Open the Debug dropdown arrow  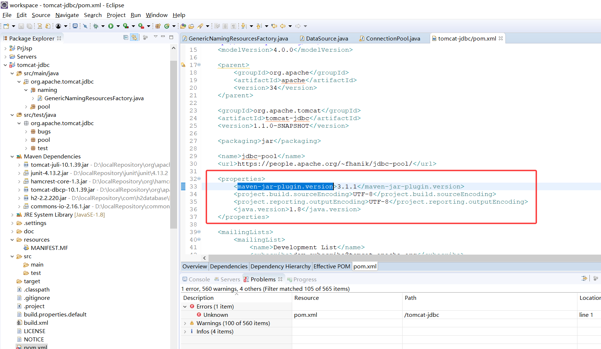(x=103, y=26)
